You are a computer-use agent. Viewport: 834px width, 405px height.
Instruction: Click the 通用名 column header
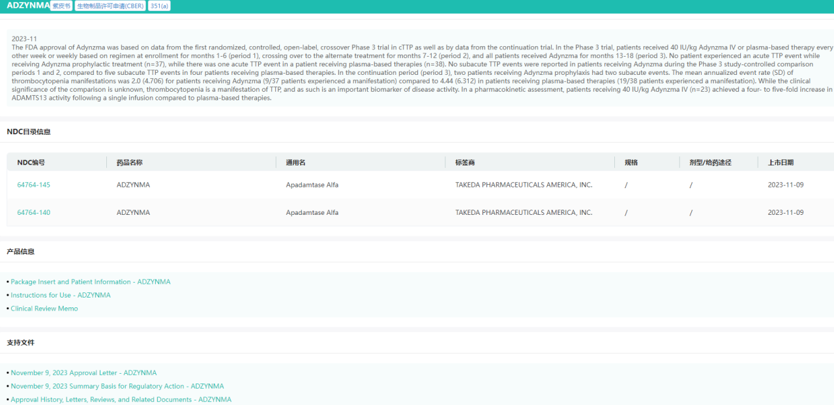[x=295, y=162]
